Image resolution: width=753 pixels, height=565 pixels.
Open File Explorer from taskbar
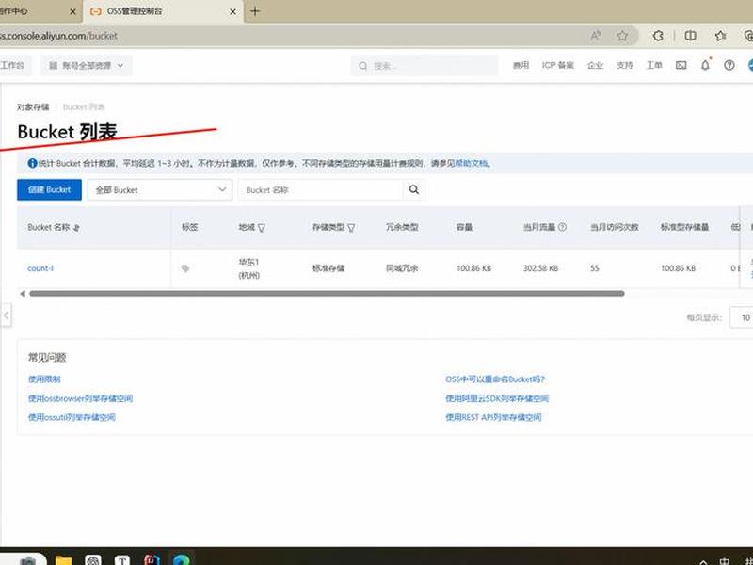point(63,560)
